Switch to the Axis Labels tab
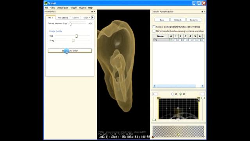Image resolution: width=250 pixels, height=141 pixels. click(63, 18)
